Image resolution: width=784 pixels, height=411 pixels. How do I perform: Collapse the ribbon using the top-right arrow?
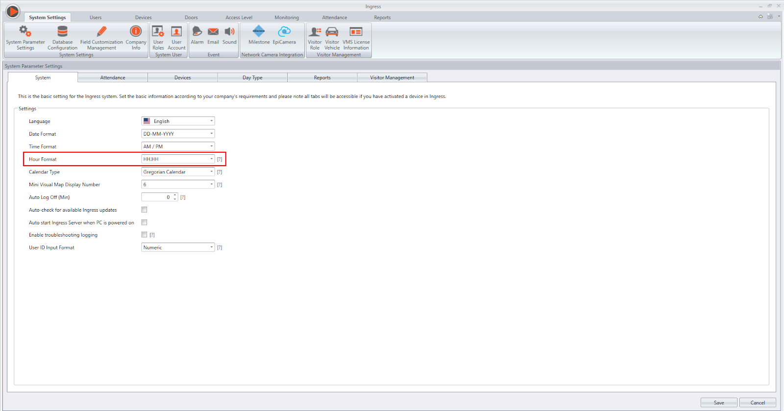760,17
